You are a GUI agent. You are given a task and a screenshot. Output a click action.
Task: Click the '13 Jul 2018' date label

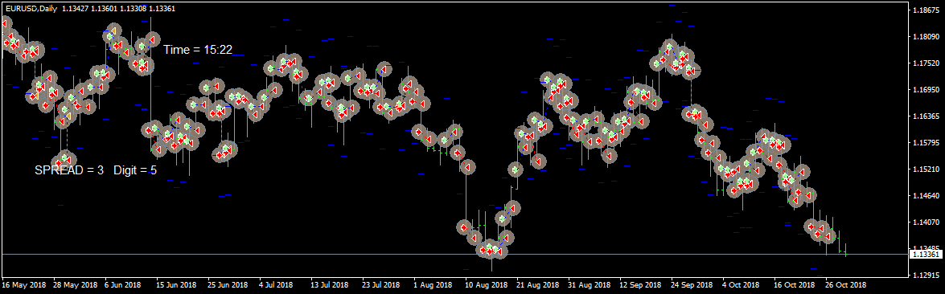(x=331, y=284)
